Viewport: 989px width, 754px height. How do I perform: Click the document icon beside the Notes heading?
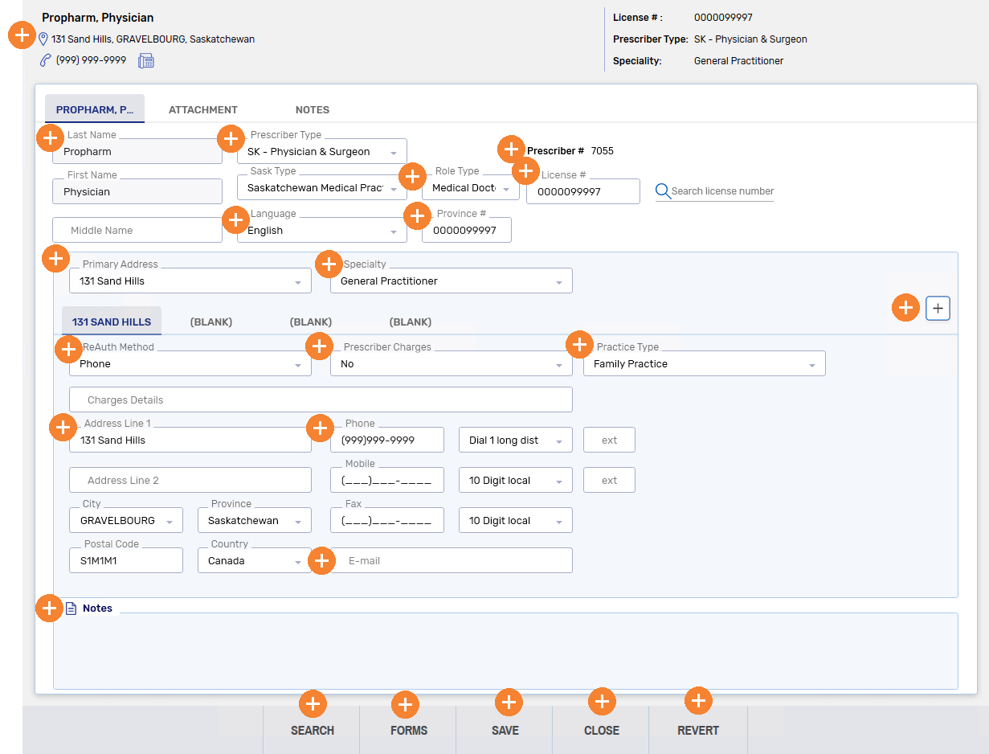71,609
